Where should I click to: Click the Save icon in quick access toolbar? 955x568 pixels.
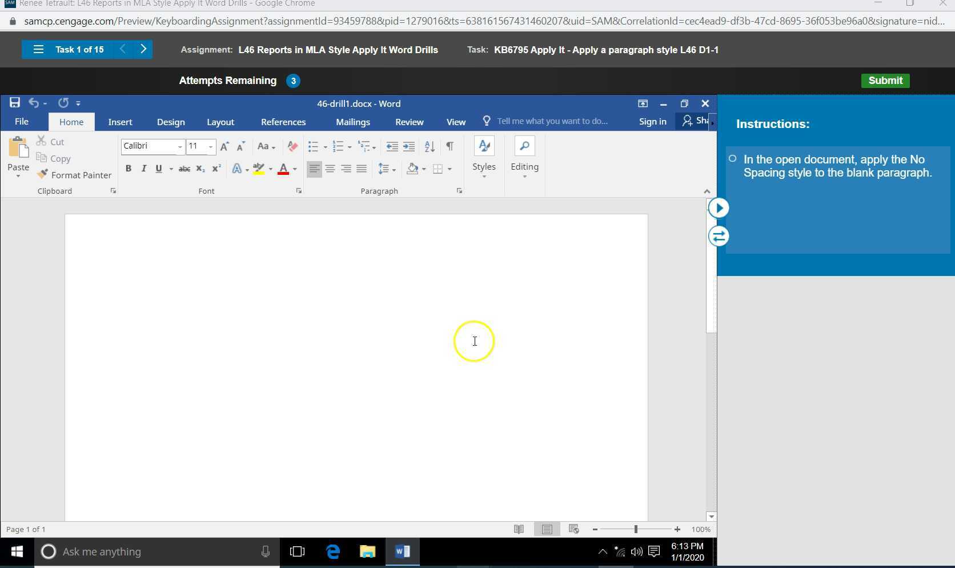(14, 103)
